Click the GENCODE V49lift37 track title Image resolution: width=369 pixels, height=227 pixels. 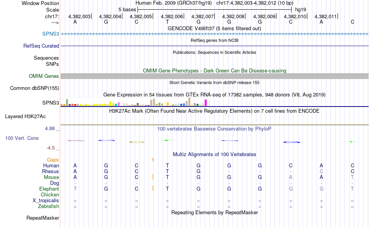(214, 28)
